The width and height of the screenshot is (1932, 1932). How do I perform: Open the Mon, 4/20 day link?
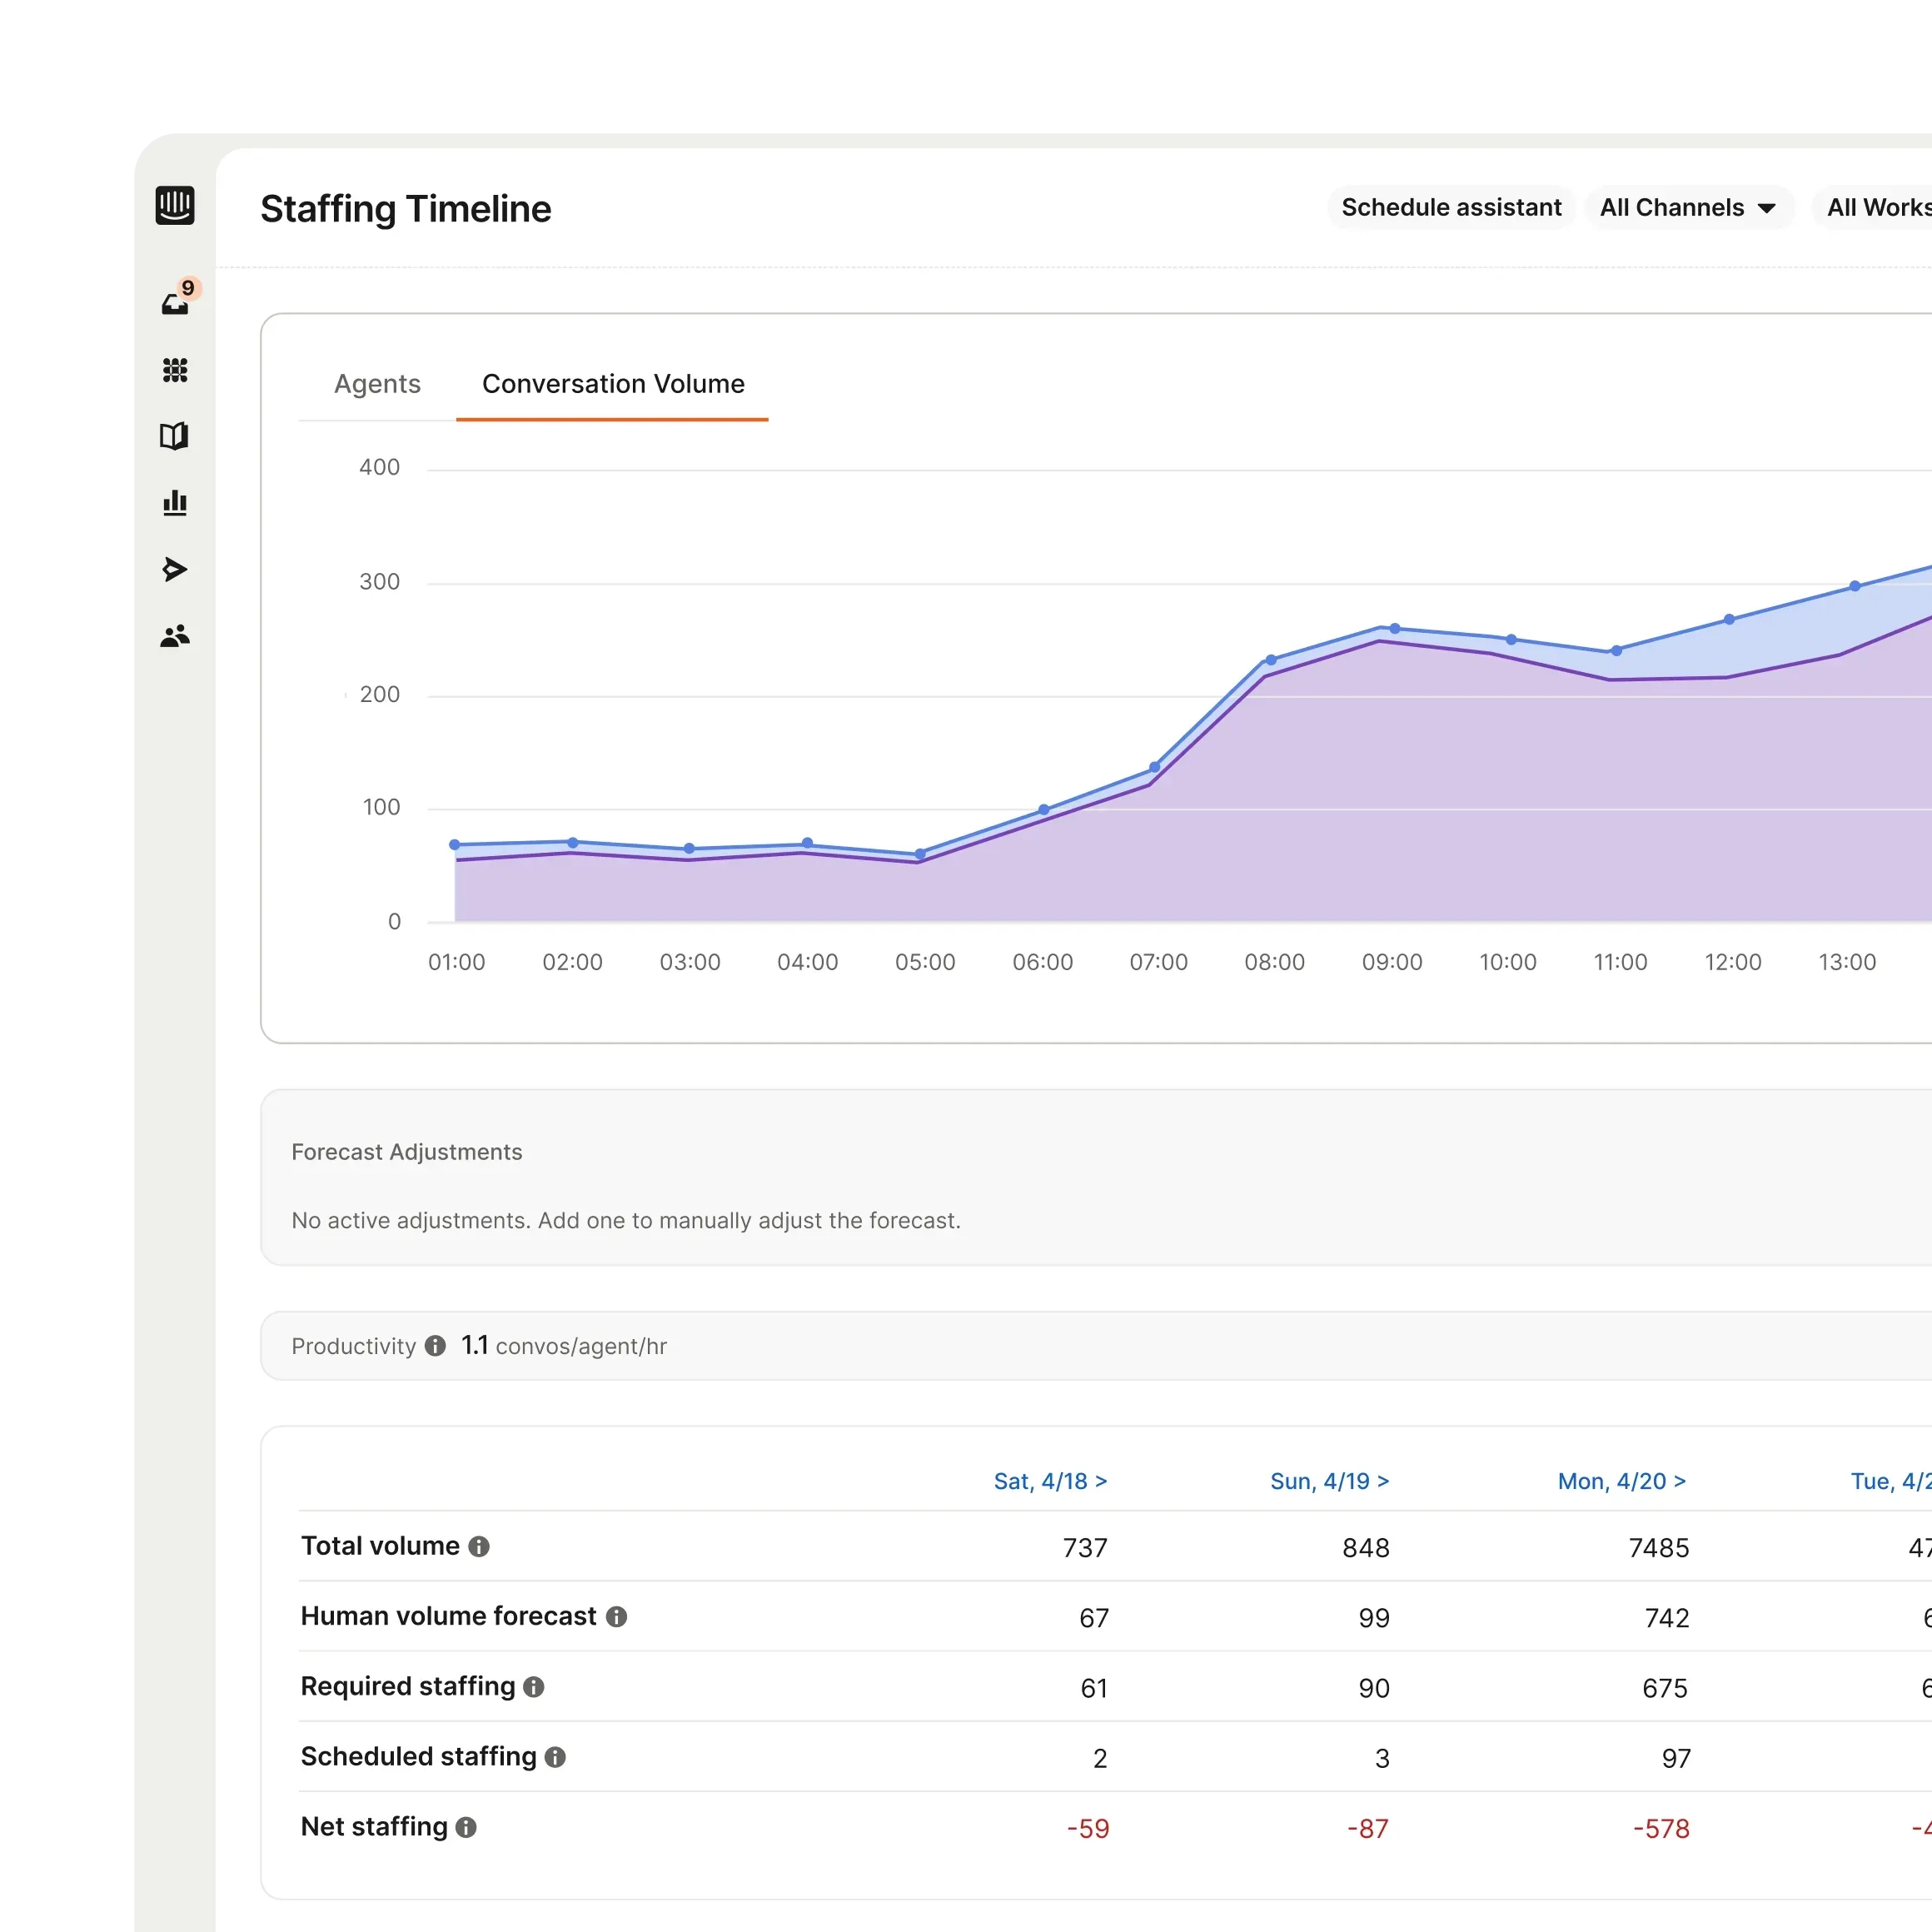[1621, 1481]
